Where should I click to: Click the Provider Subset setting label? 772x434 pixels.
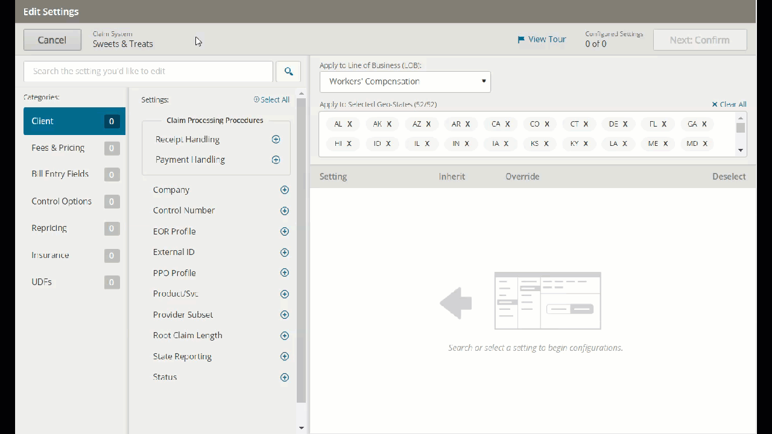point(183,315)
